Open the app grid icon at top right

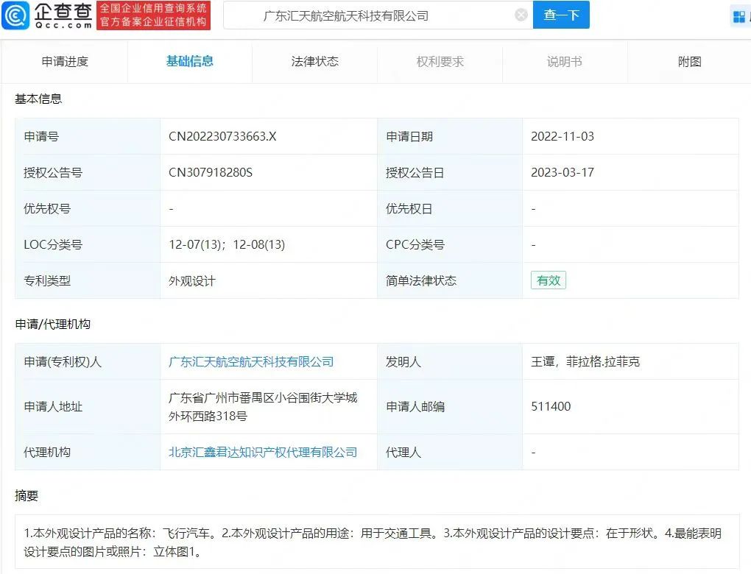coord(739,17)
